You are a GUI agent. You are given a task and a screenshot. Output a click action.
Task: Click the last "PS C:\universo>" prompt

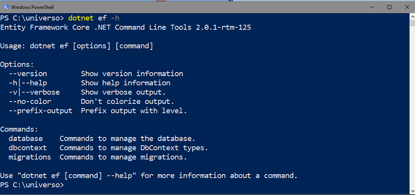click(x=32, y=185)
